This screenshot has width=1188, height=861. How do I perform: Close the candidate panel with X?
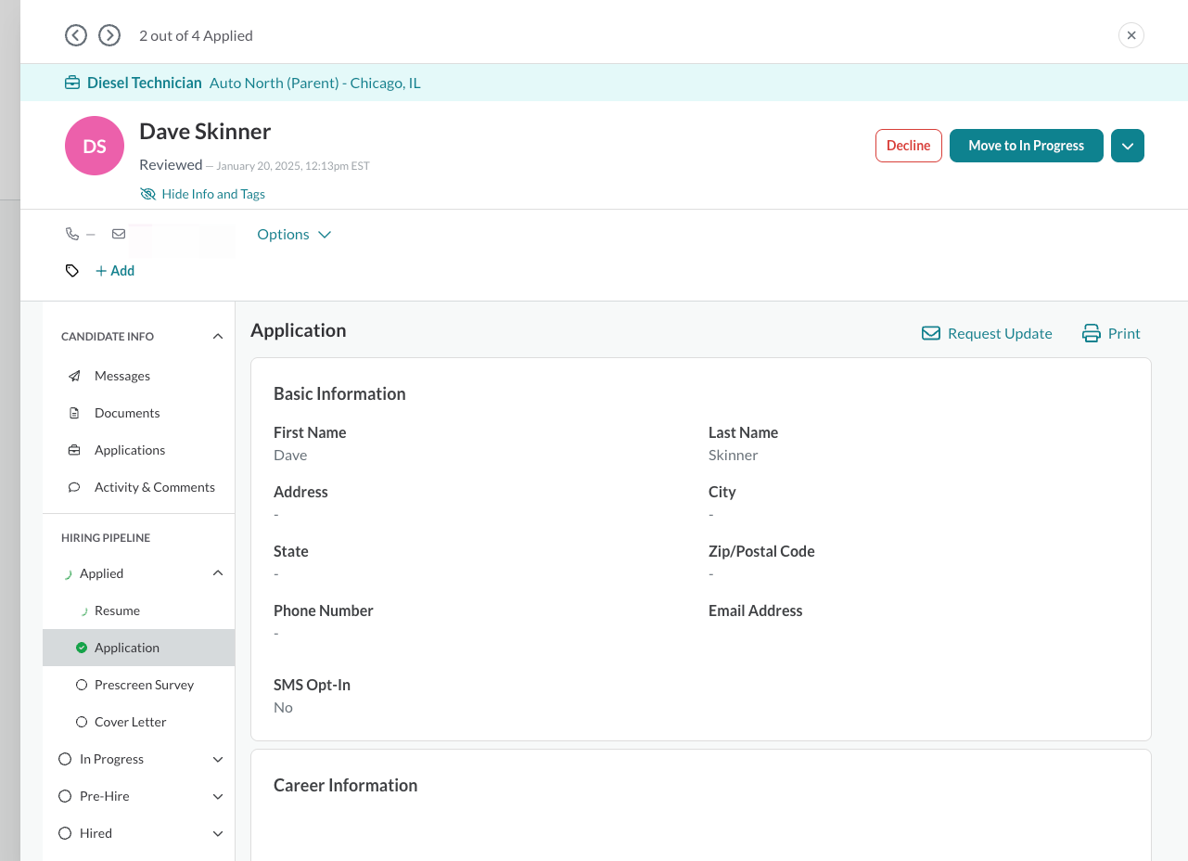tap(1131, 35)
